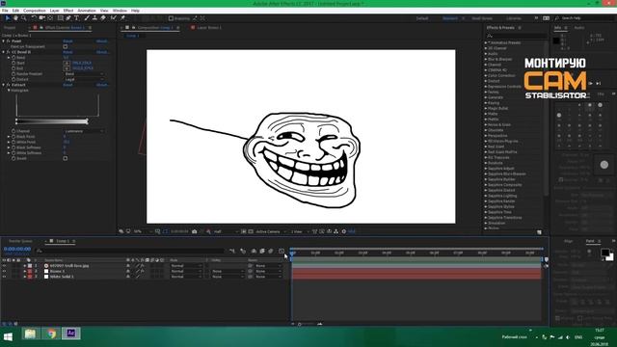The width and height of the screenshot is (617, 347).
Task: Click Frame Blending switch in timeline header
Action: coord(262,251)
